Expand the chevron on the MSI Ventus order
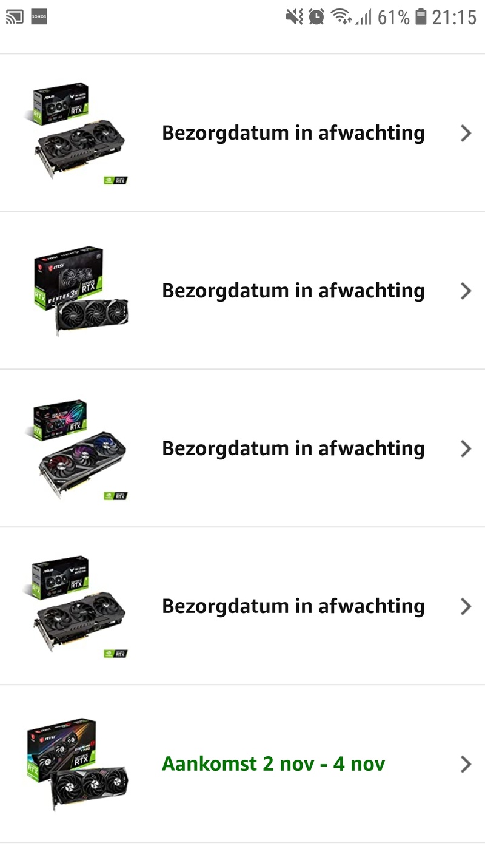Image resolution: width=485 pixels, height=863 pixels. [466, 291]
